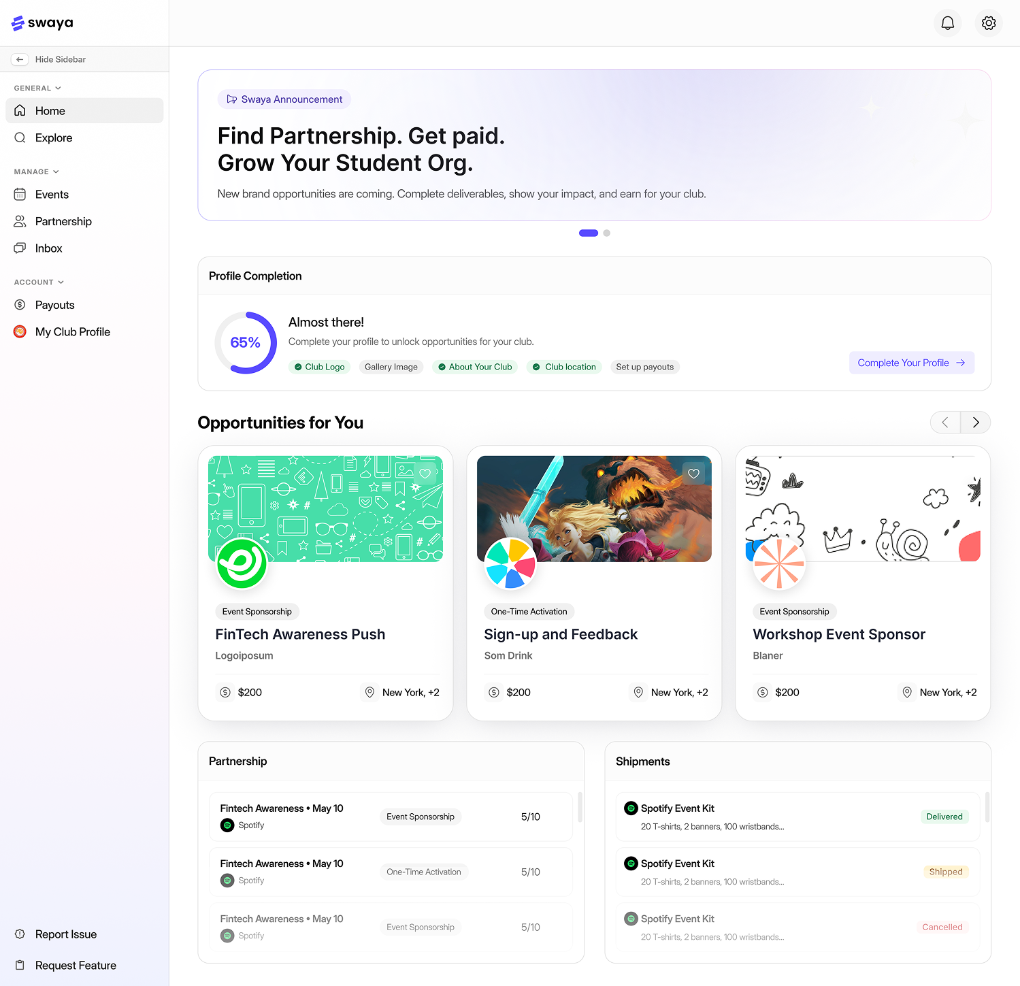This screenshot has height=986, width=1020.
Task: Click Spotify icon in first Partnership row
Action: coord(227,825)
